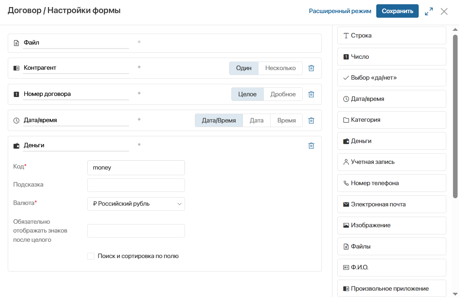Screen dimensions: 459x297
Task: Save the form with Сохранить button
Action: [x=397, y=11]
